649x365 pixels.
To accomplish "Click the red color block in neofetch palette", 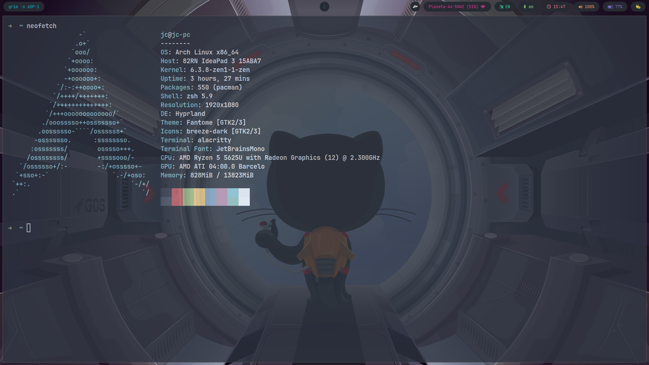I will click(x=177, y=197).
